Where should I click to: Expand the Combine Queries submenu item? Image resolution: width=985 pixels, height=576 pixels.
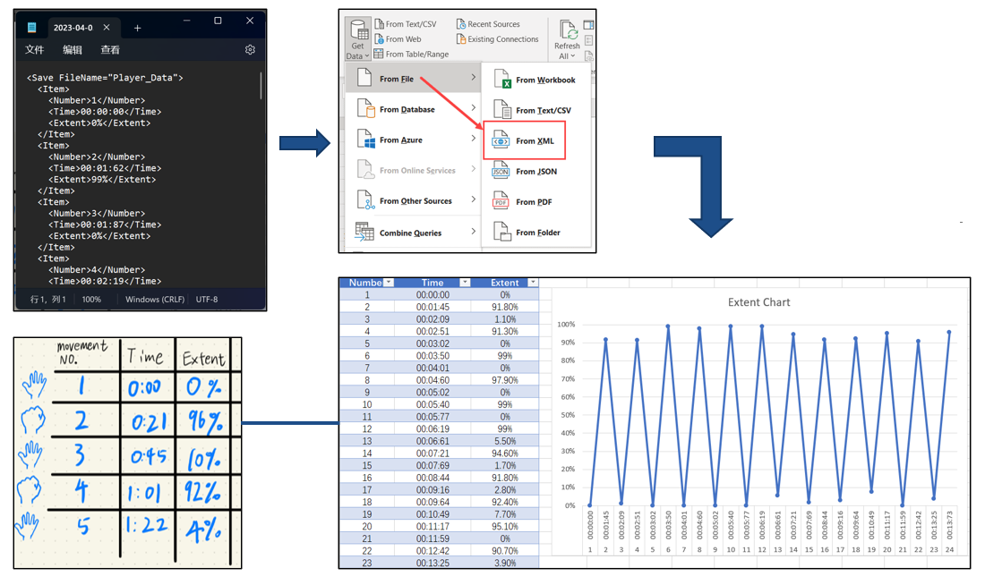[x=413, y=233]
